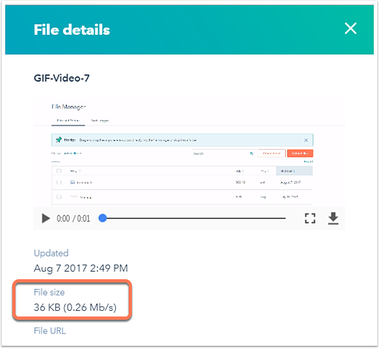The image size is (379, 348).
Task: Dismiss the Pro tip banner
Action: tap(305, 140)
